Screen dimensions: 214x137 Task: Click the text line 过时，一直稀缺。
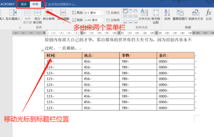61,48
